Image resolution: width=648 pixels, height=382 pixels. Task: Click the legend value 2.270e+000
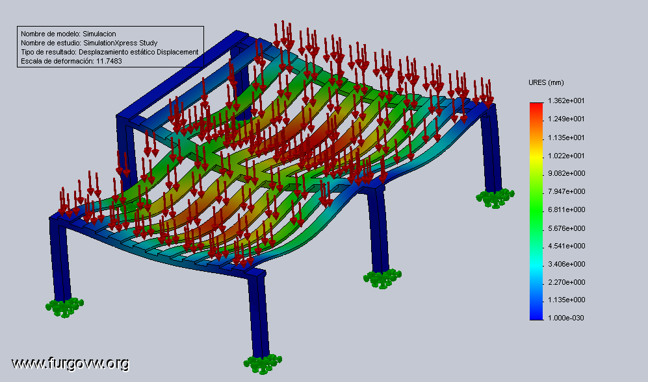[x=566, y=282]
